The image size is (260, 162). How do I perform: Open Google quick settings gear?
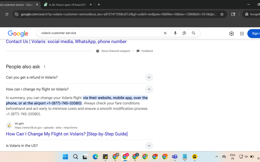click(231, 34)
